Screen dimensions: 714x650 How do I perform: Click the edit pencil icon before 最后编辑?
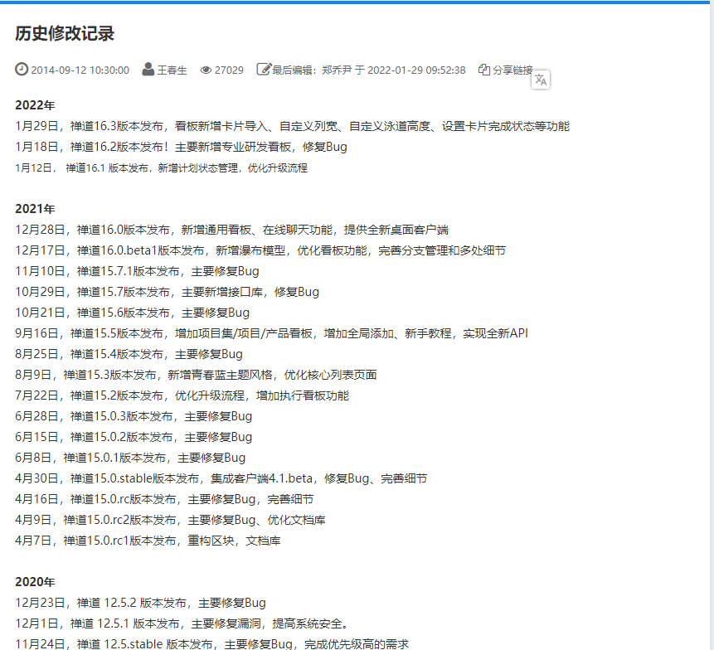[x=264, y=69]
